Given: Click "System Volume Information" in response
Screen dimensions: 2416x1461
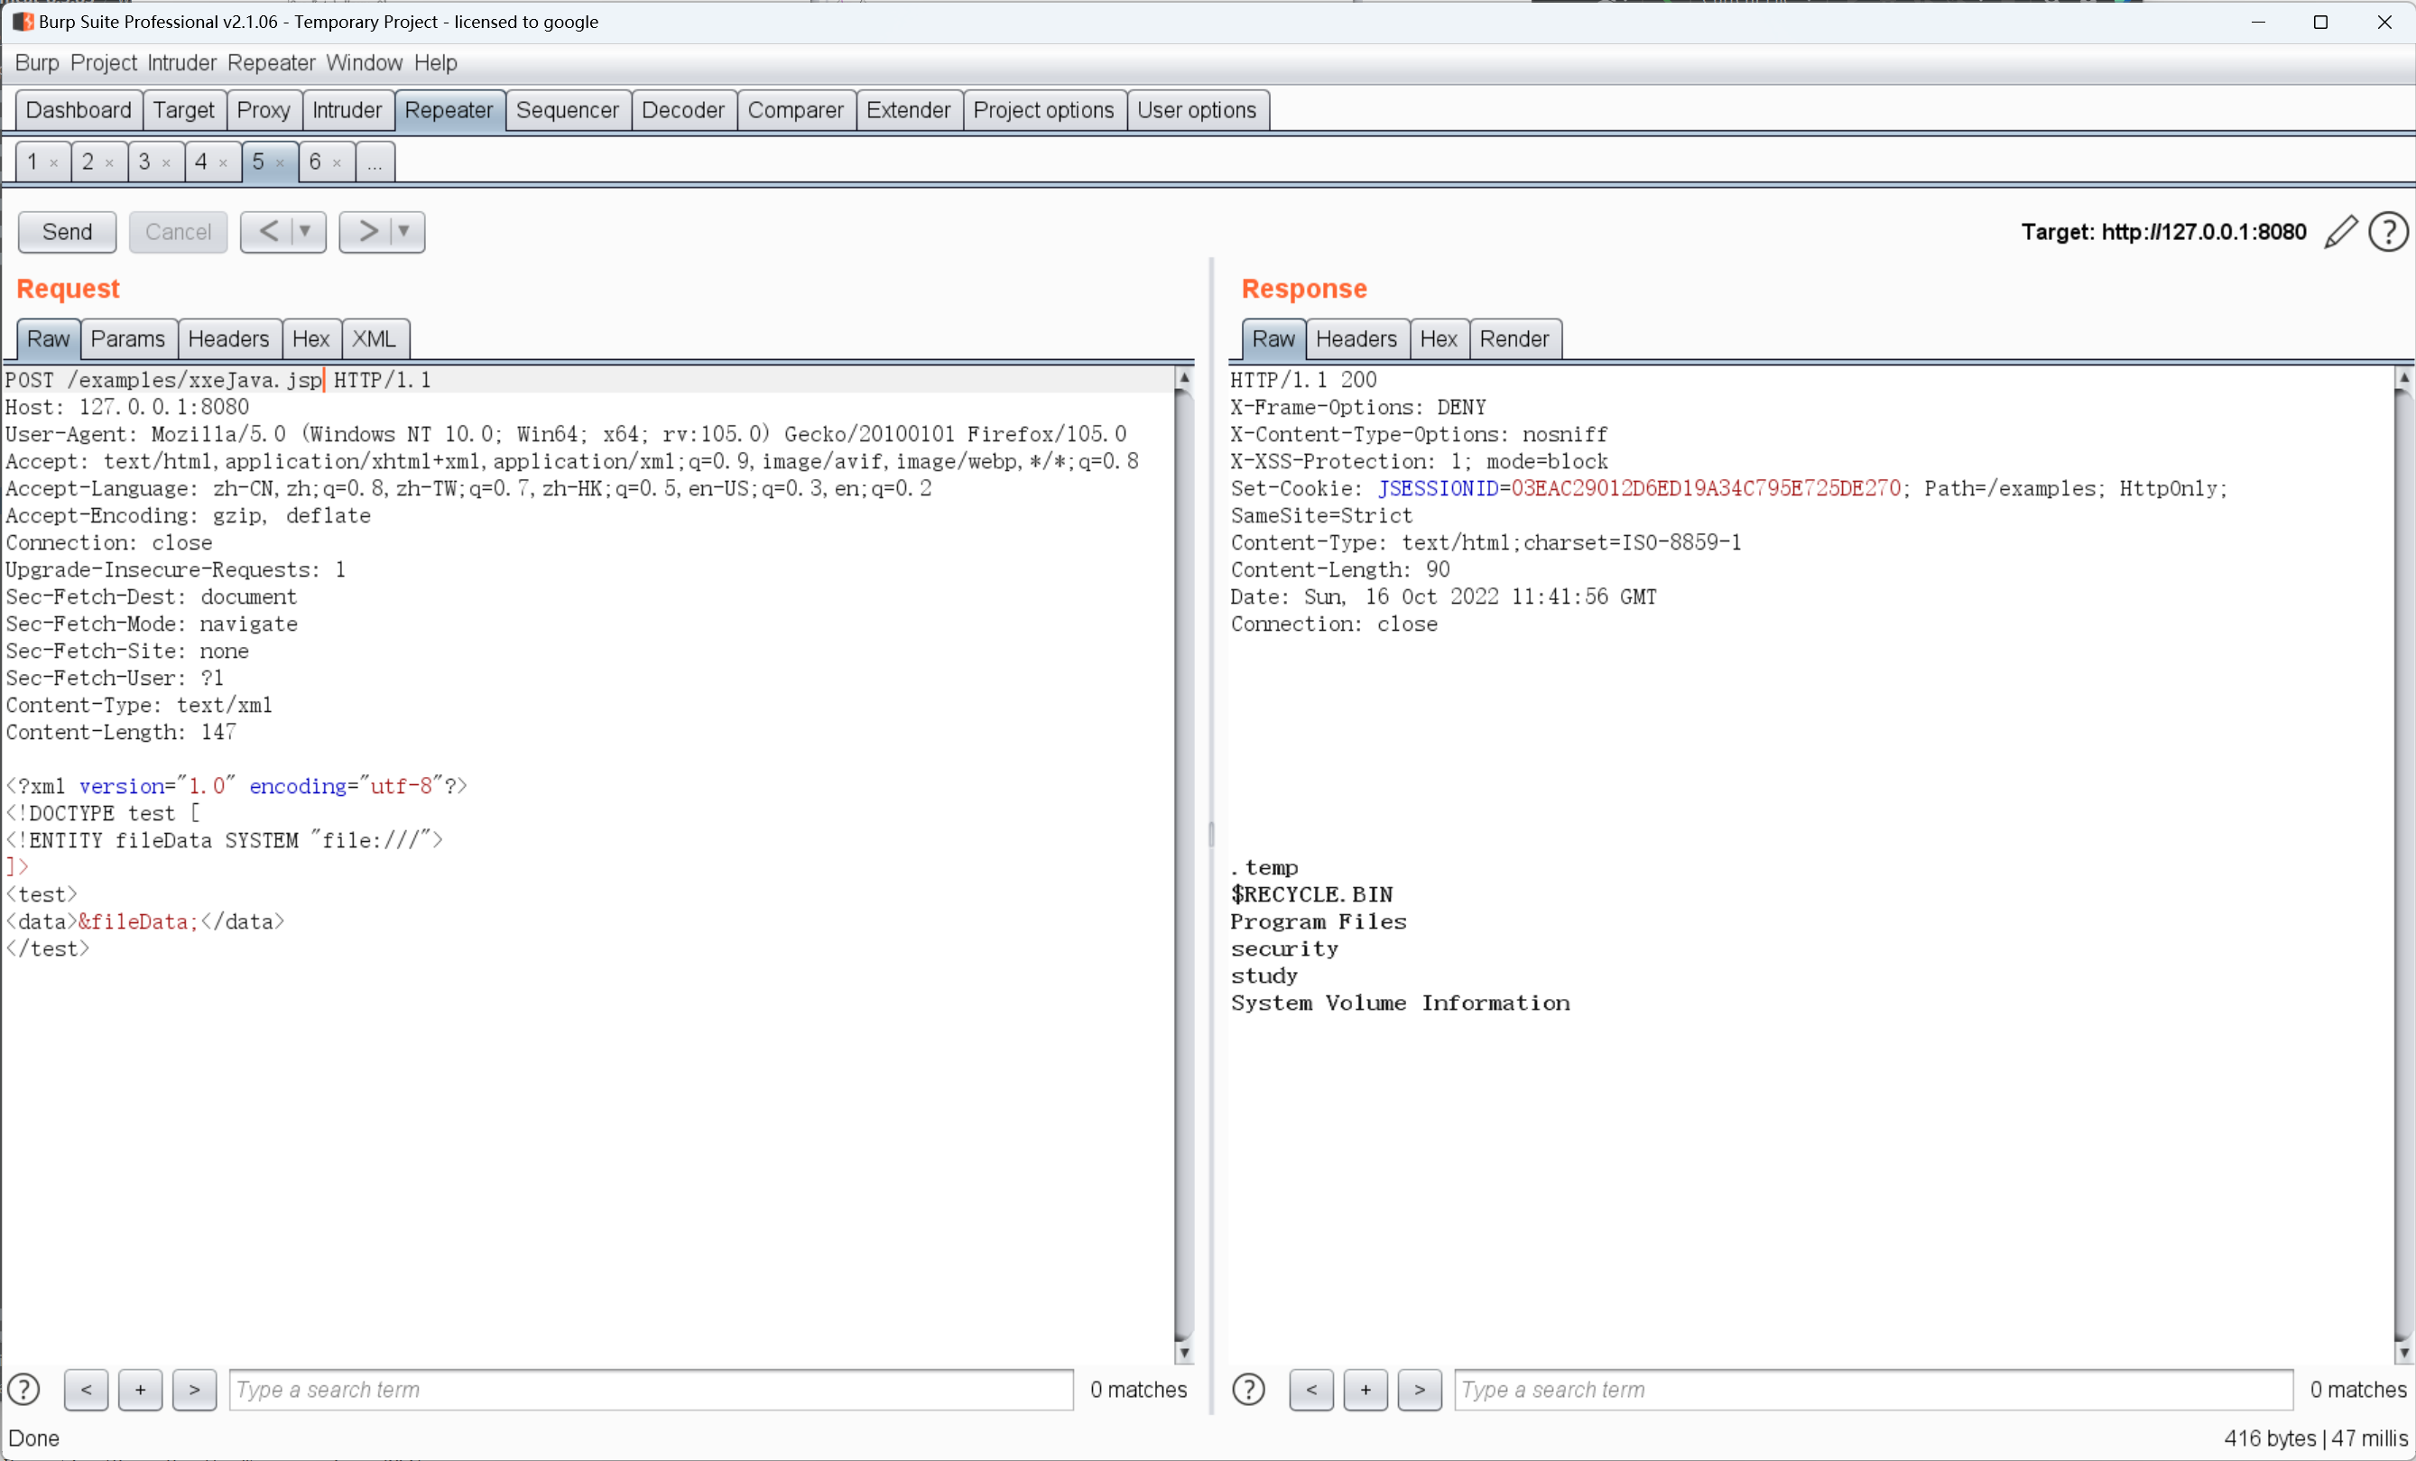Looking at the screenshot, I should 1400,1003.
